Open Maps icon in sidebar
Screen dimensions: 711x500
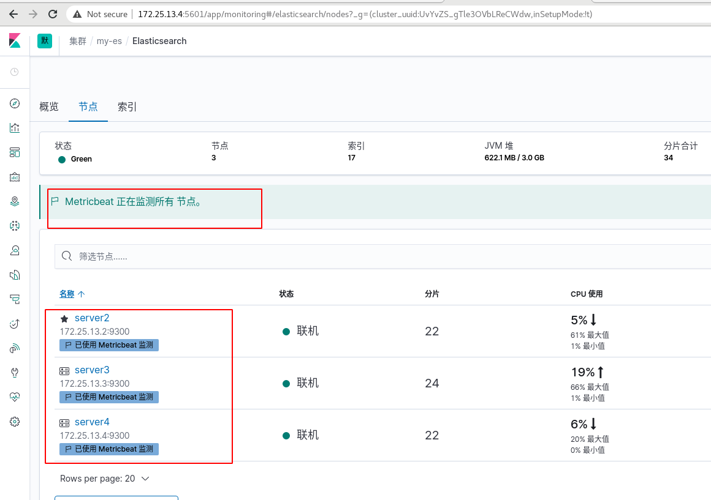click(x=15, y=201)
